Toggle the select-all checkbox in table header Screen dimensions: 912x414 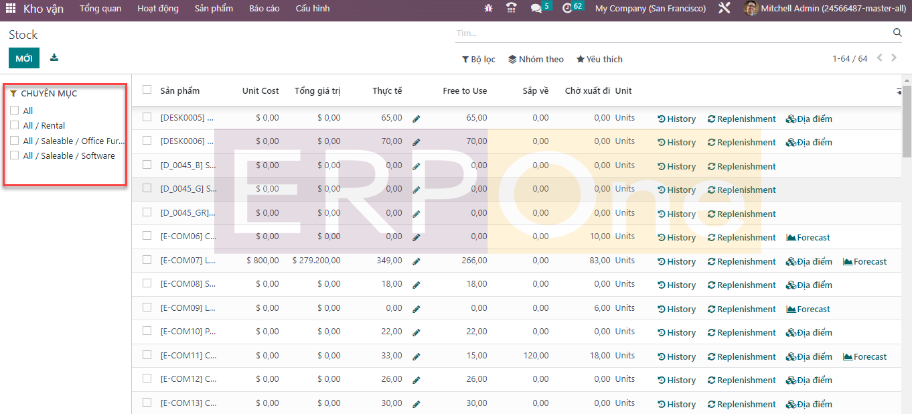147,90
